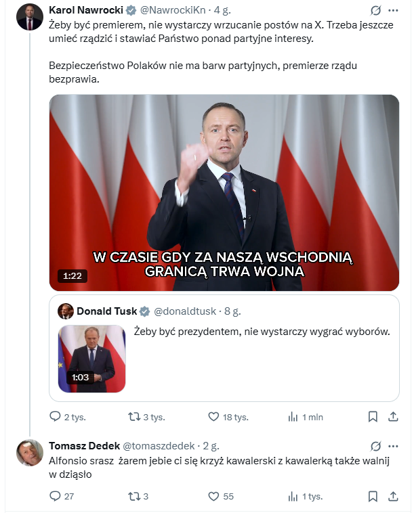Open Donald Tusk's quoted video thumbnail

click(91, 359)
